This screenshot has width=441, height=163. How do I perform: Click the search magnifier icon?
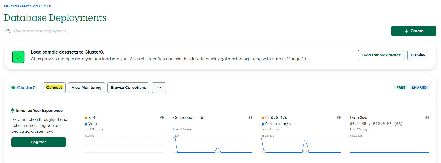click(8, 31)
